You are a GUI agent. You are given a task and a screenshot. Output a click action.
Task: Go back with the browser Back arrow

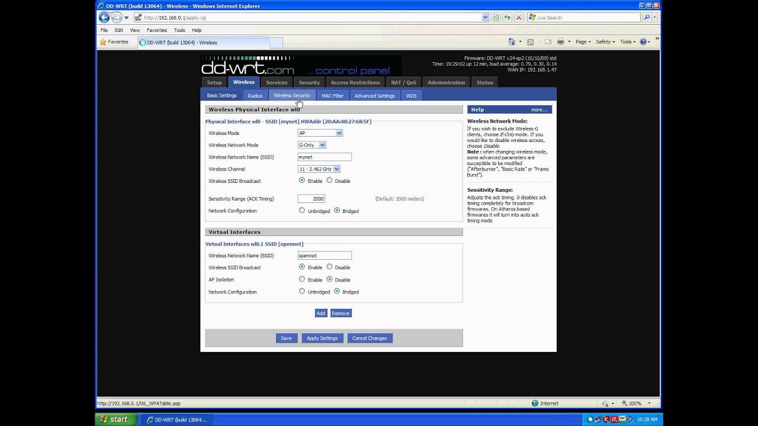(104, 18)
